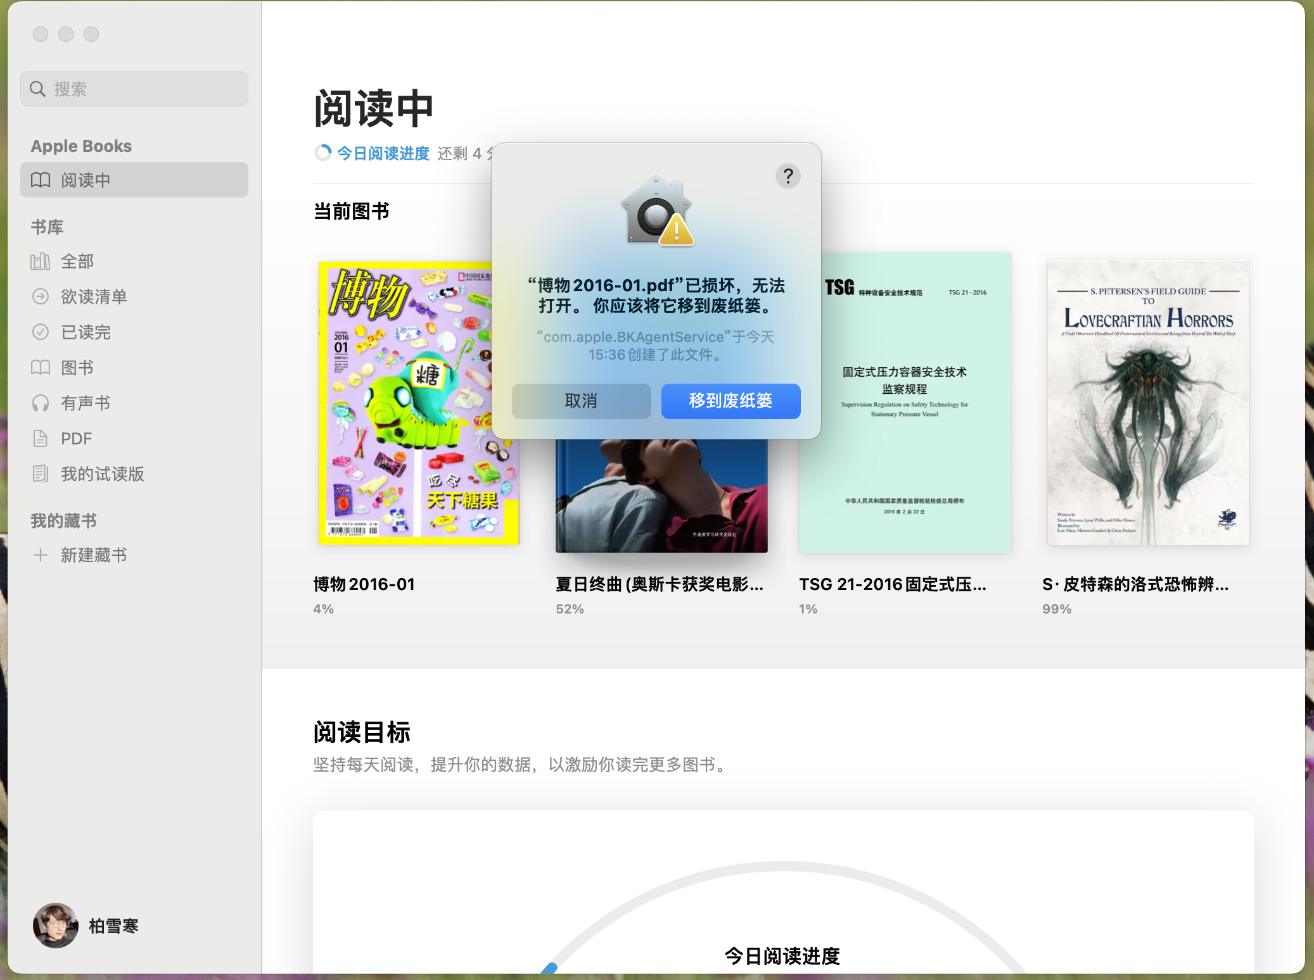This screenshot has height=980, width=1314.
Task: Open the 今日阅读进度 link
Action: (x=383, y=153)
